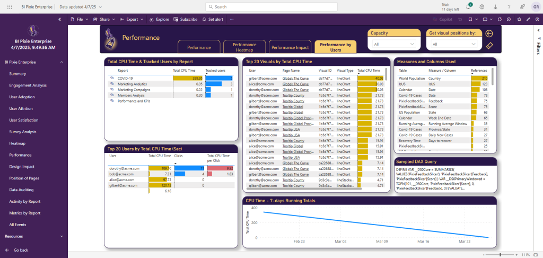The image size is (543, 258).
Task: Collapse the left navigation pane
Action: click(60, 19)
